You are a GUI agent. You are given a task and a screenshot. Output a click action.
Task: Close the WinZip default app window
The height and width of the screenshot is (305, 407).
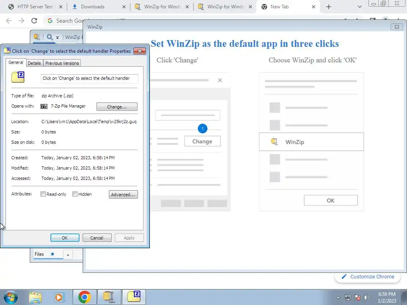[397, 27]
